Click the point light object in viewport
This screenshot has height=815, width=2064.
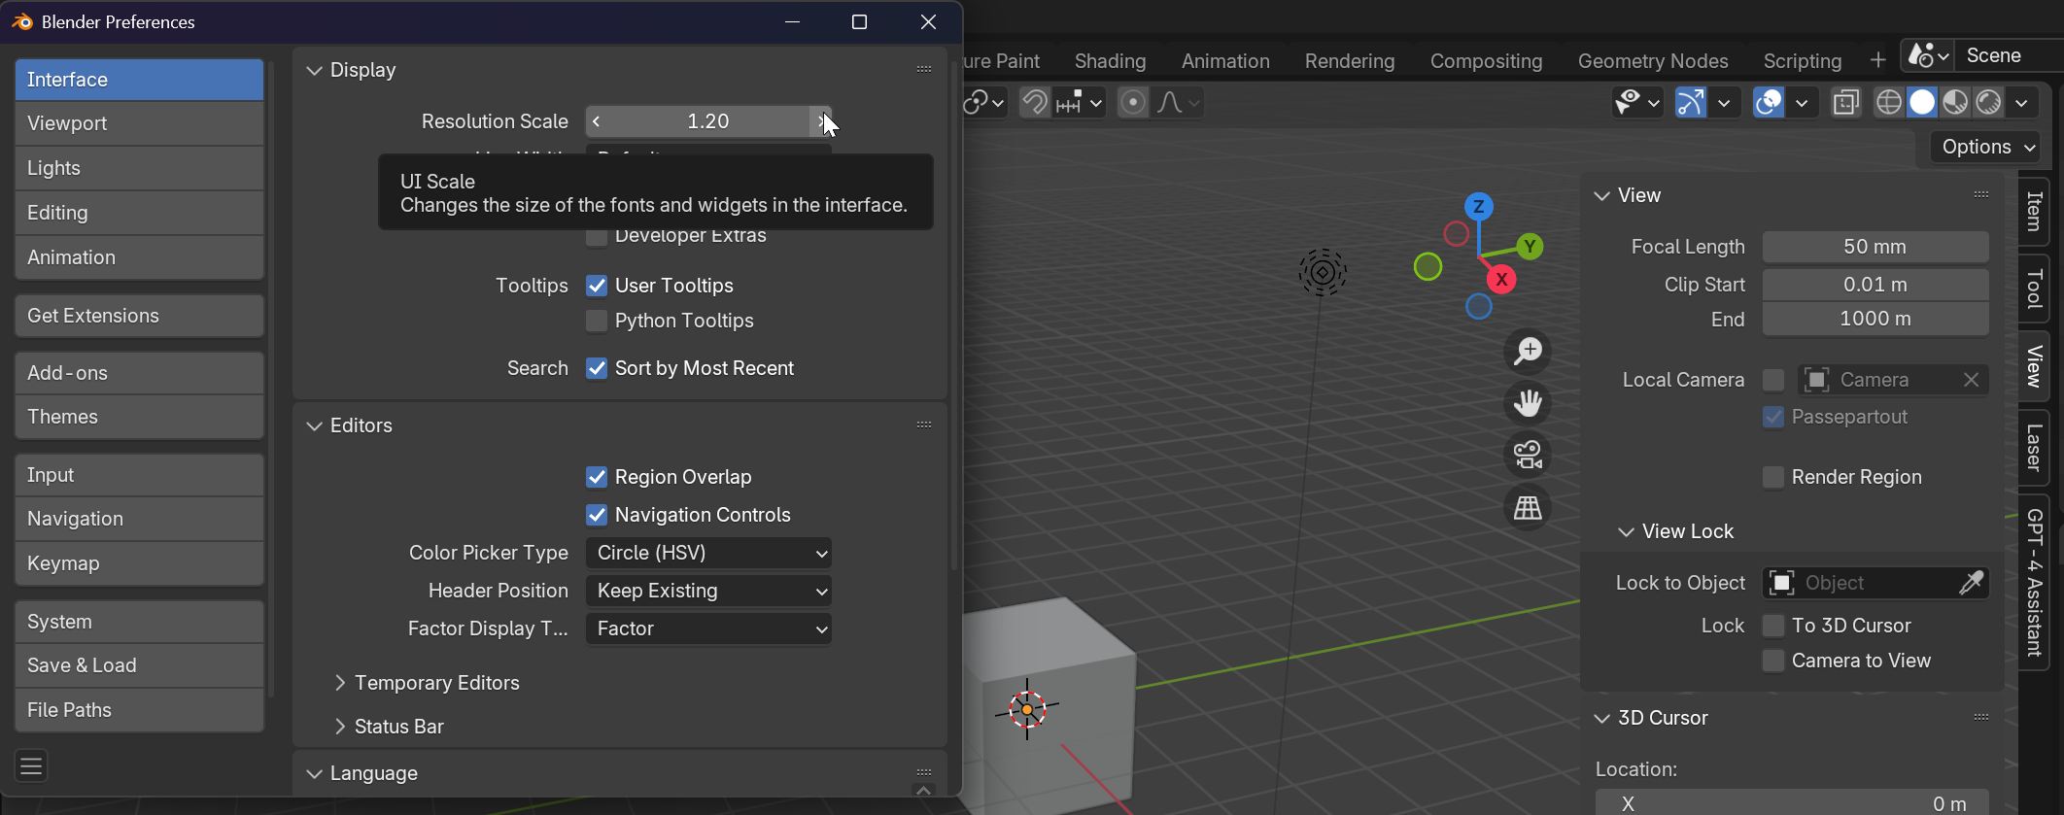pyautogui.click(x=1323, y=273)
